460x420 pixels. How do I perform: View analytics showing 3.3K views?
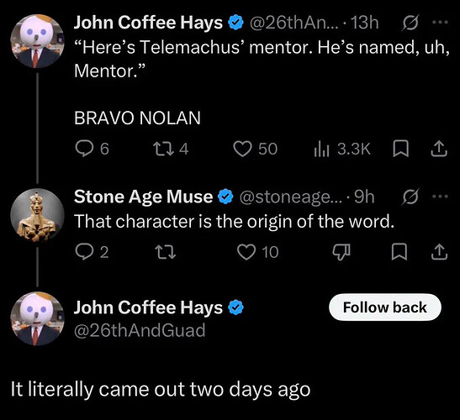(x=342, y=149)
